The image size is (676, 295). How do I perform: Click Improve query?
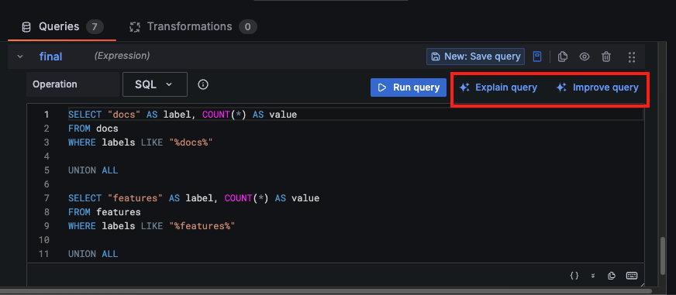coord(598,87)
